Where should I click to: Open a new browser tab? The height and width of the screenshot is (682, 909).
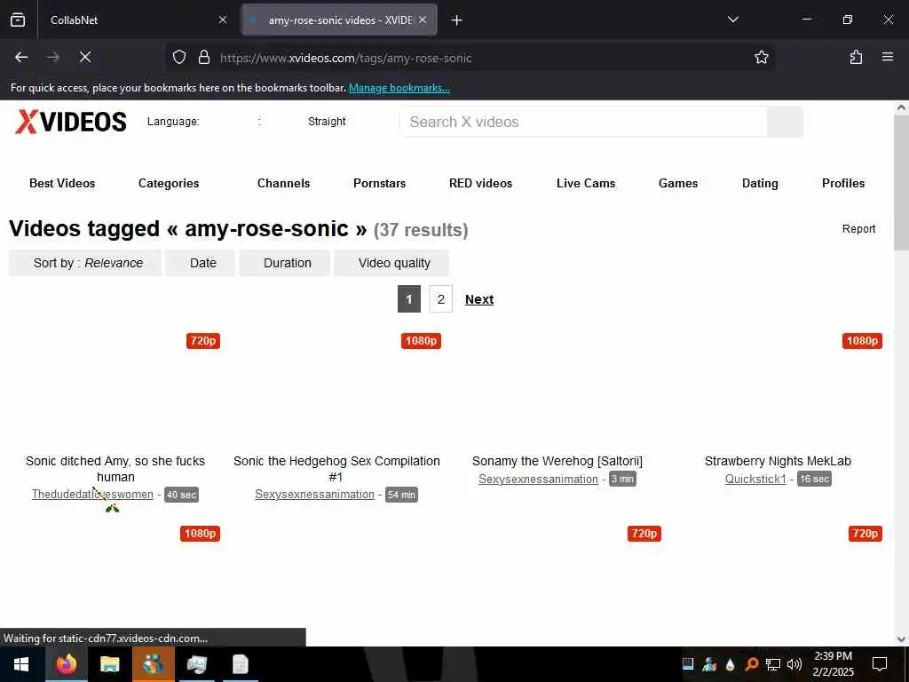[x=457, y=20]
